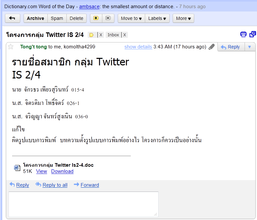Archive this conversation
The image size is (257, 220).
click(36, 18)
